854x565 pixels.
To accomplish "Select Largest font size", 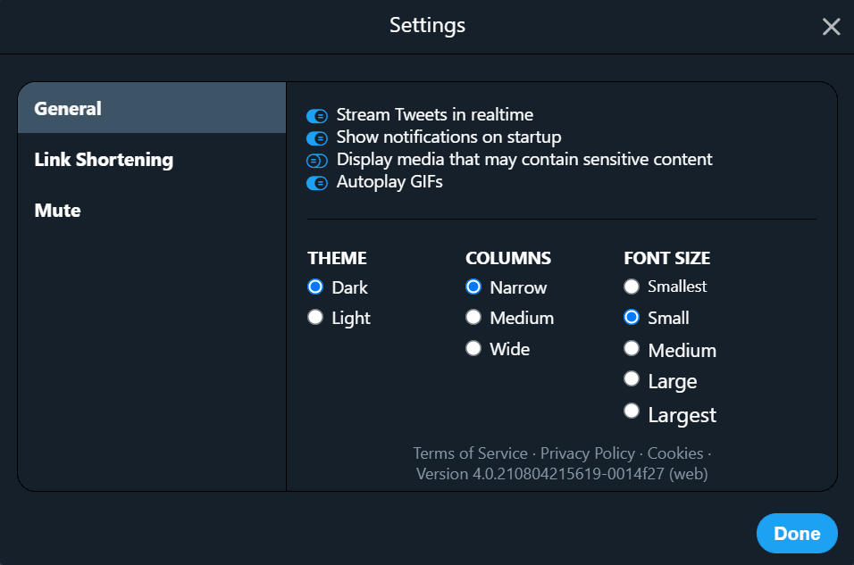I will coord(632,411).
